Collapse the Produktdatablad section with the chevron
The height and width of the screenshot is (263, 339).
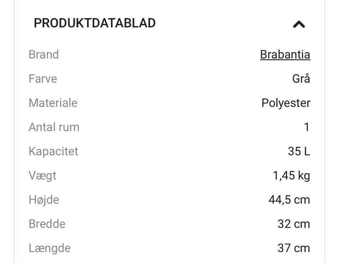299,24
